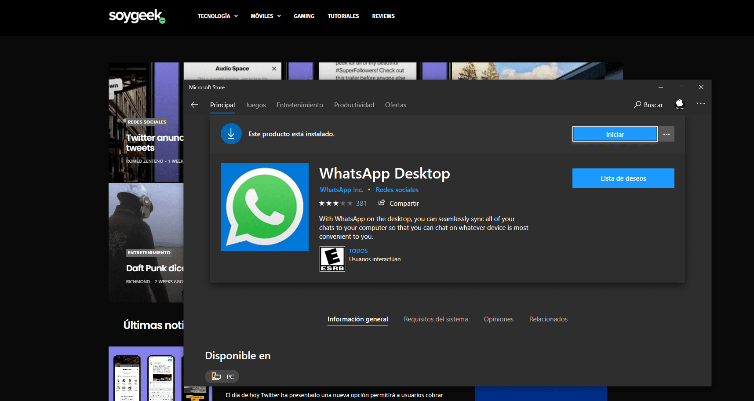
Task: Click the Buscar magnifier search icon
Action: 637,105
